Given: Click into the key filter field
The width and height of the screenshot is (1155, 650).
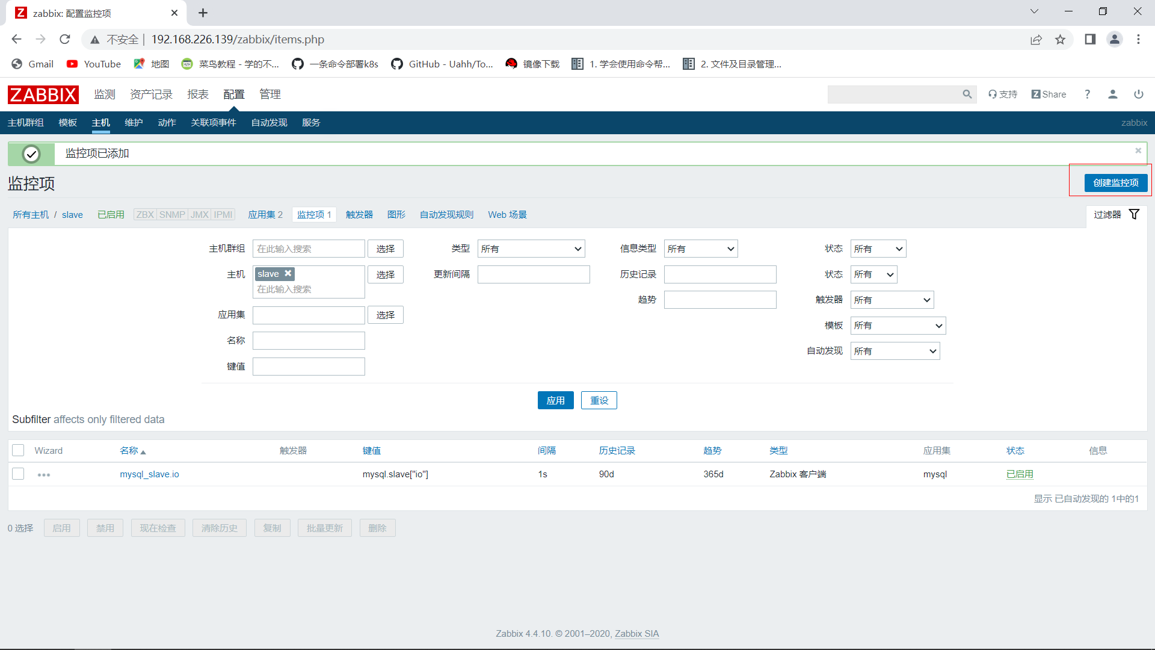Looking at the screenshot, I should pyautogui.click(x=309, y=367).
